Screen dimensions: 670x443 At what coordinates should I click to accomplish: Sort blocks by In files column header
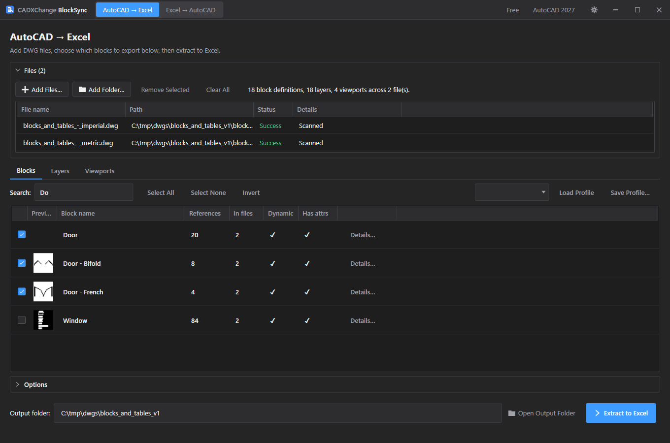pyautogui.click(x=246, y=213)
